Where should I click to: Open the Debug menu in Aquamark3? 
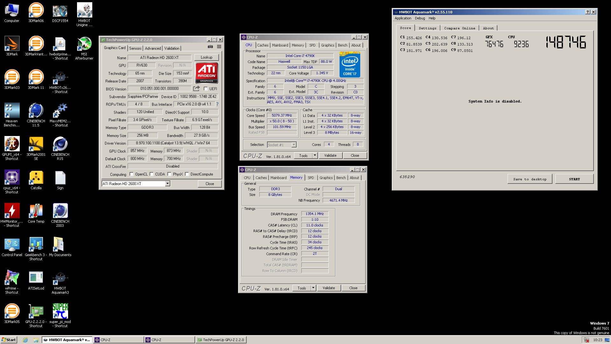point(420,18)
